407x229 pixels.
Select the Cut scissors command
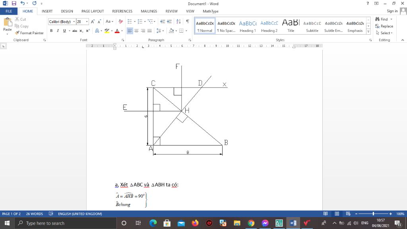coord(21,19)
